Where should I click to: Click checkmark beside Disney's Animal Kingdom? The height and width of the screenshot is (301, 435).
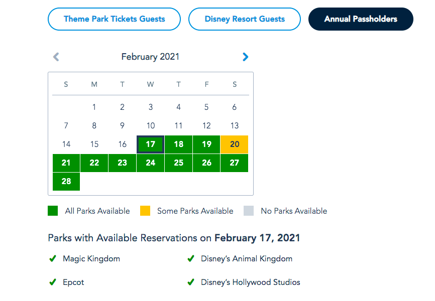[x=191, y=259]
